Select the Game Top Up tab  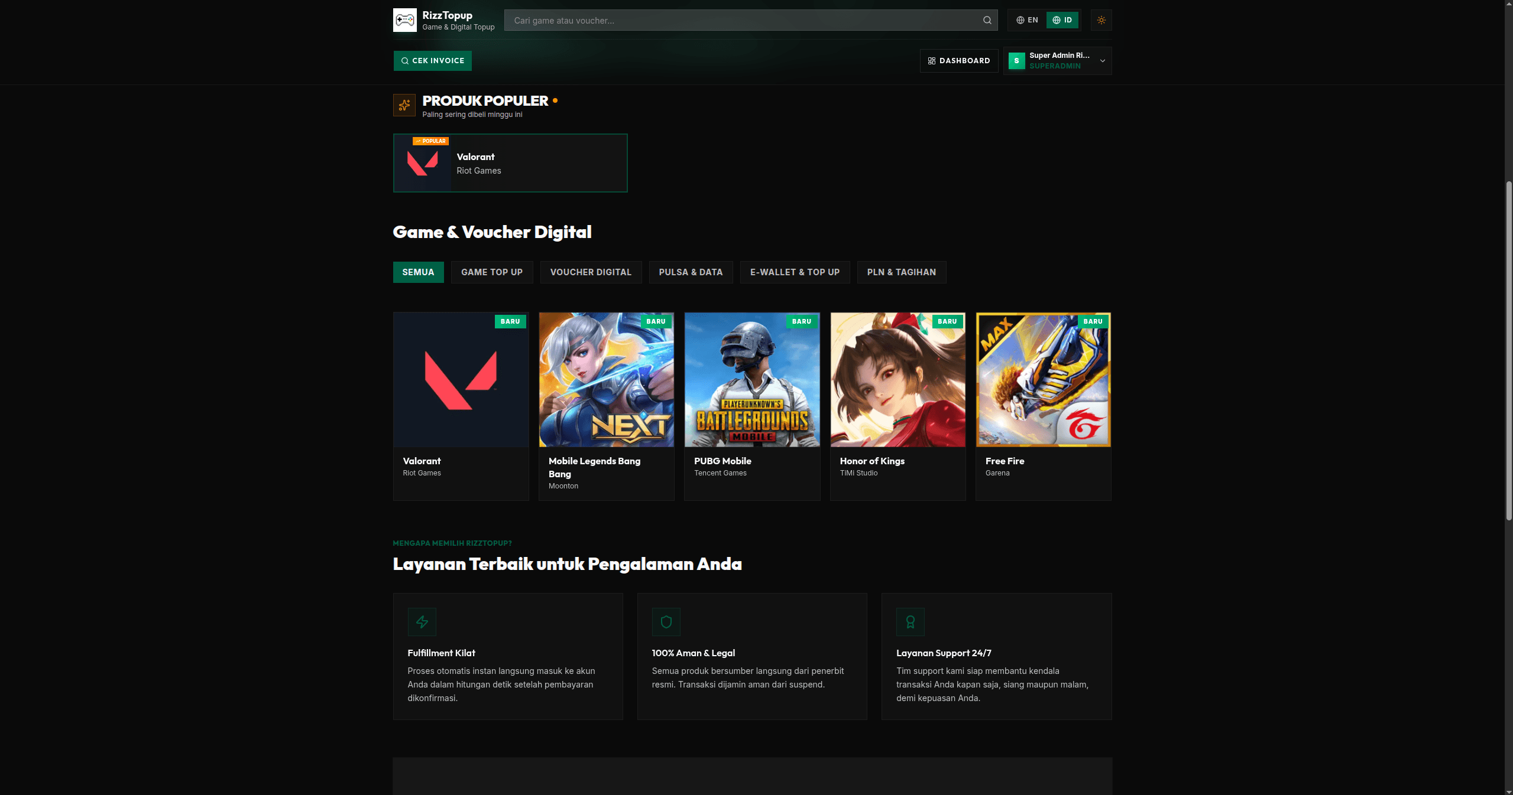[x=492, y=272]
